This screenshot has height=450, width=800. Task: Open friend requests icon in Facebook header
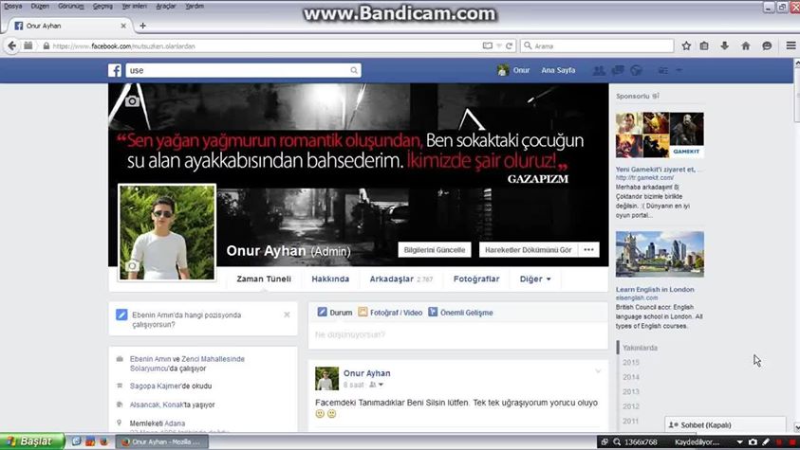[599, 70]
